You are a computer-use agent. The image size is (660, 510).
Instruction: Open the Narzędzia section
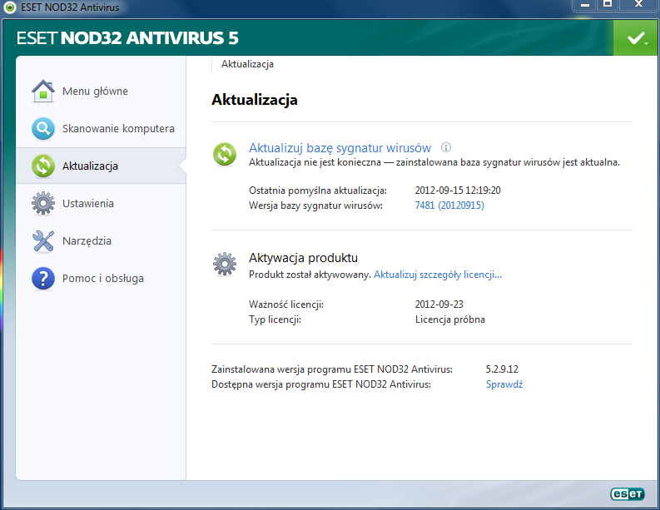(x=101, y=240)
